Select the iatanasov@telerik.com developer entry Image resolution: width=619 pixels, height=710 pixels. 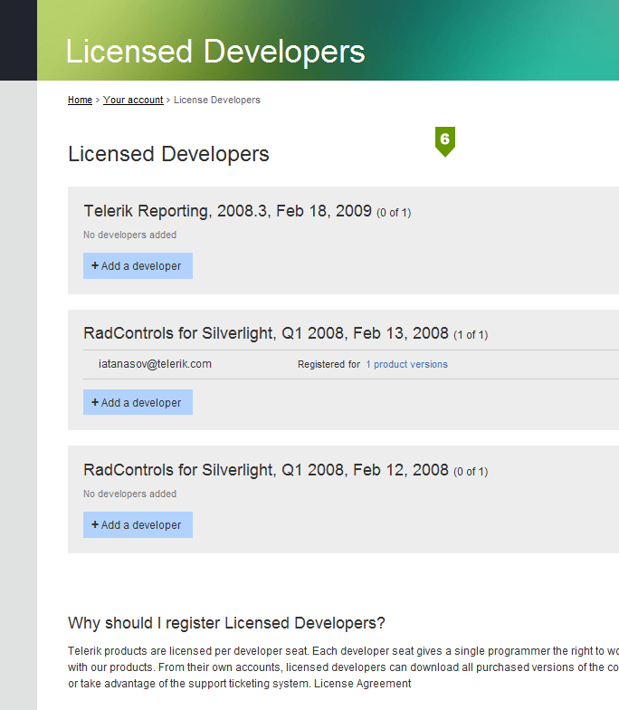point(155,364)
